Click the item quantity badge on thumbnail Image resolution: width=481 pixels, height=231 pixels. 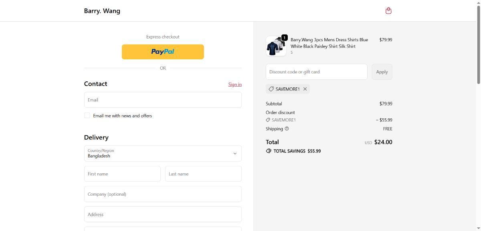click(284, 38)
